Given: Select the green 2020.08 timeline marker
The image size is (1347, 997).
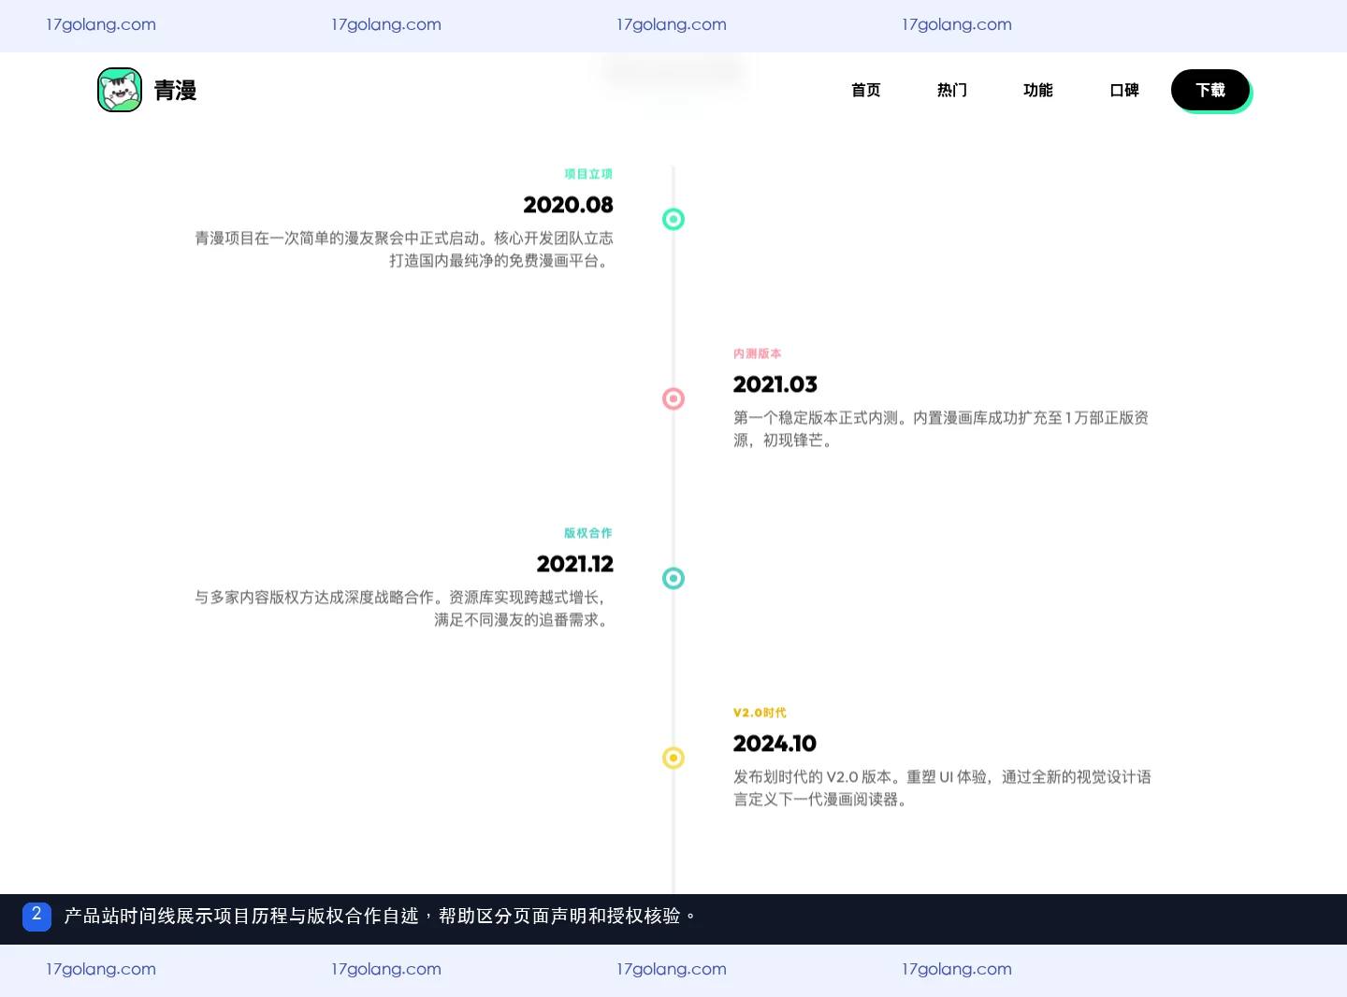Looking at the screenshot, I should 673,219.
